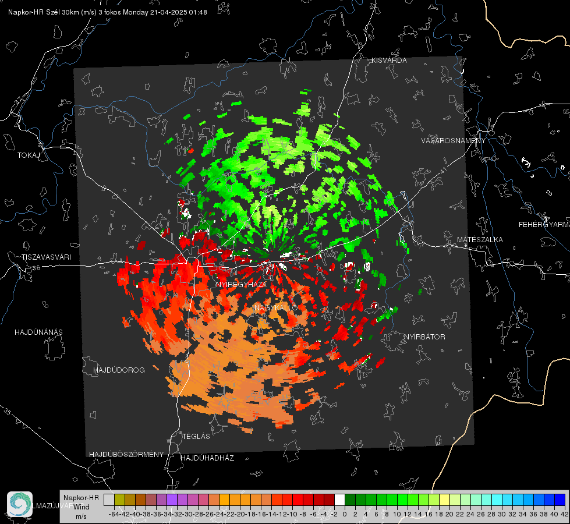Image resolution: width=570 pixels, height=524 pixels.
Task: Click the light gray first swatch in the legend
Action: tap(109, 500)
